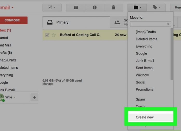181x131 pixels.
Task: Open the Manage storage link
Action: 48,84
